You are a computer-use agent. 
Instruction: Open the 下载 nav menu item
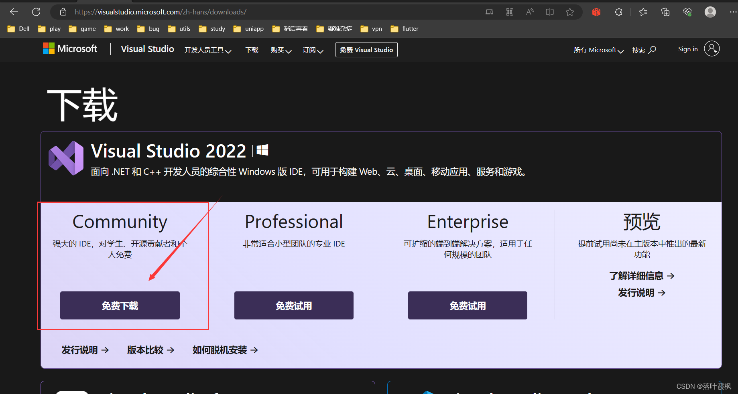pyautogui.click(x=252, y=50)
